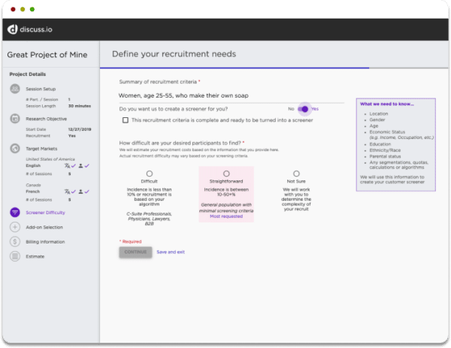Click the Location list item
451x348 pixels.
point(379,114)
